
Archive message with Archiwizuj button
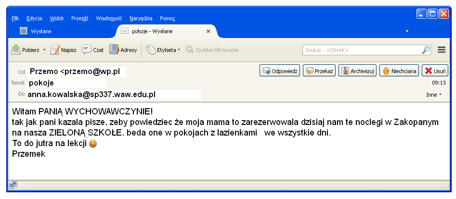358,71
